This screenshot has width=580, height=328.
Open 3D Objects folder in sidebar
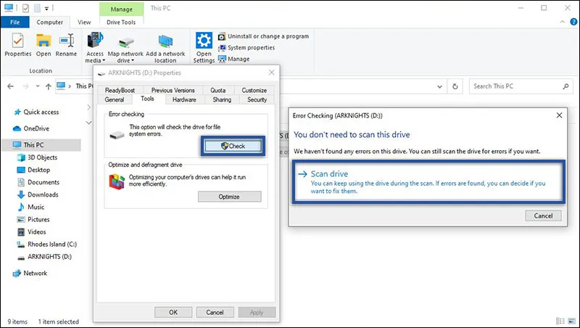tap(38, 157)
